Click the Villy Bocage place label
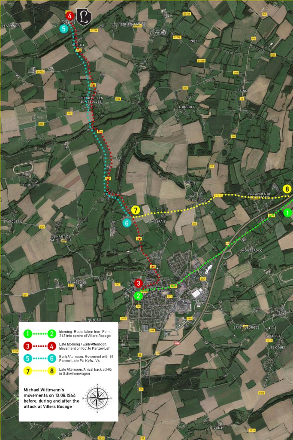The image size is (293, 440). point(199,200)
